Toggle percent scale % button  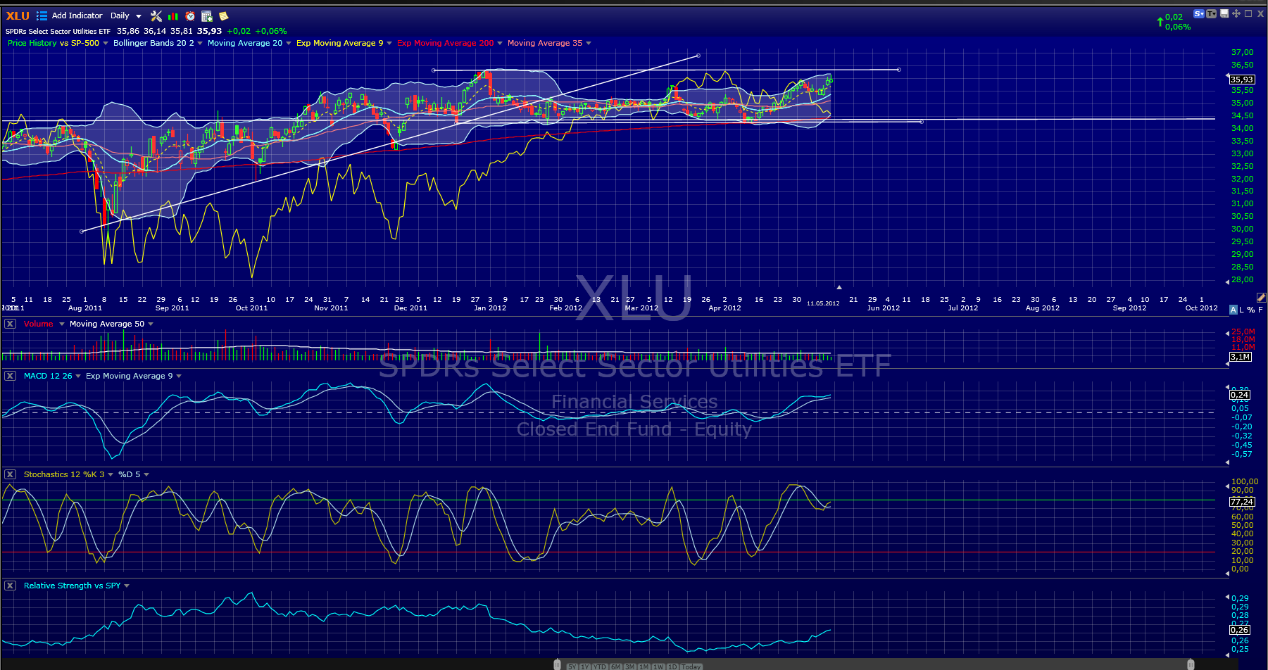(x=1251, y=310)
